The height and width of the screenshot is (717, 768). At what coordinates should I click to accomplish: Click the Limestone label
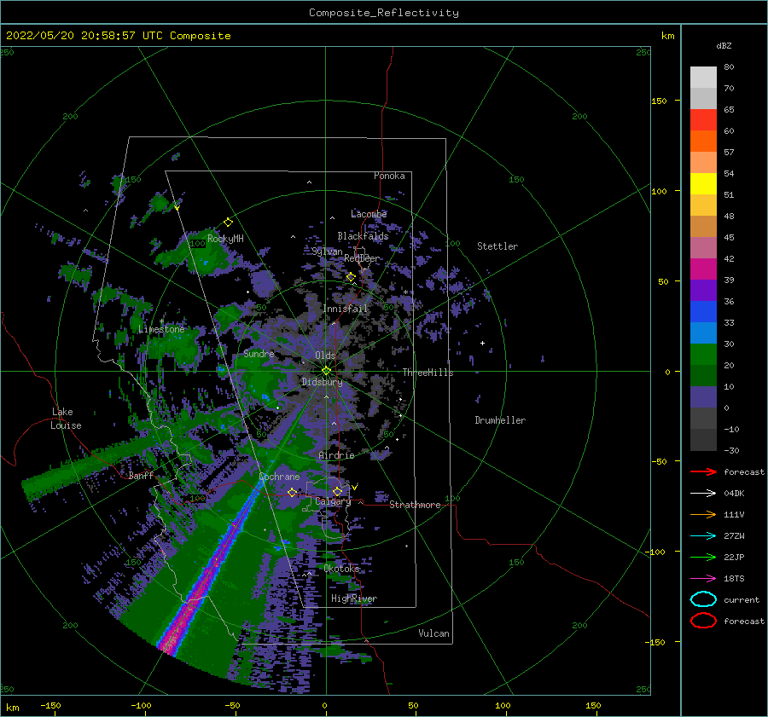pos(161,329)
